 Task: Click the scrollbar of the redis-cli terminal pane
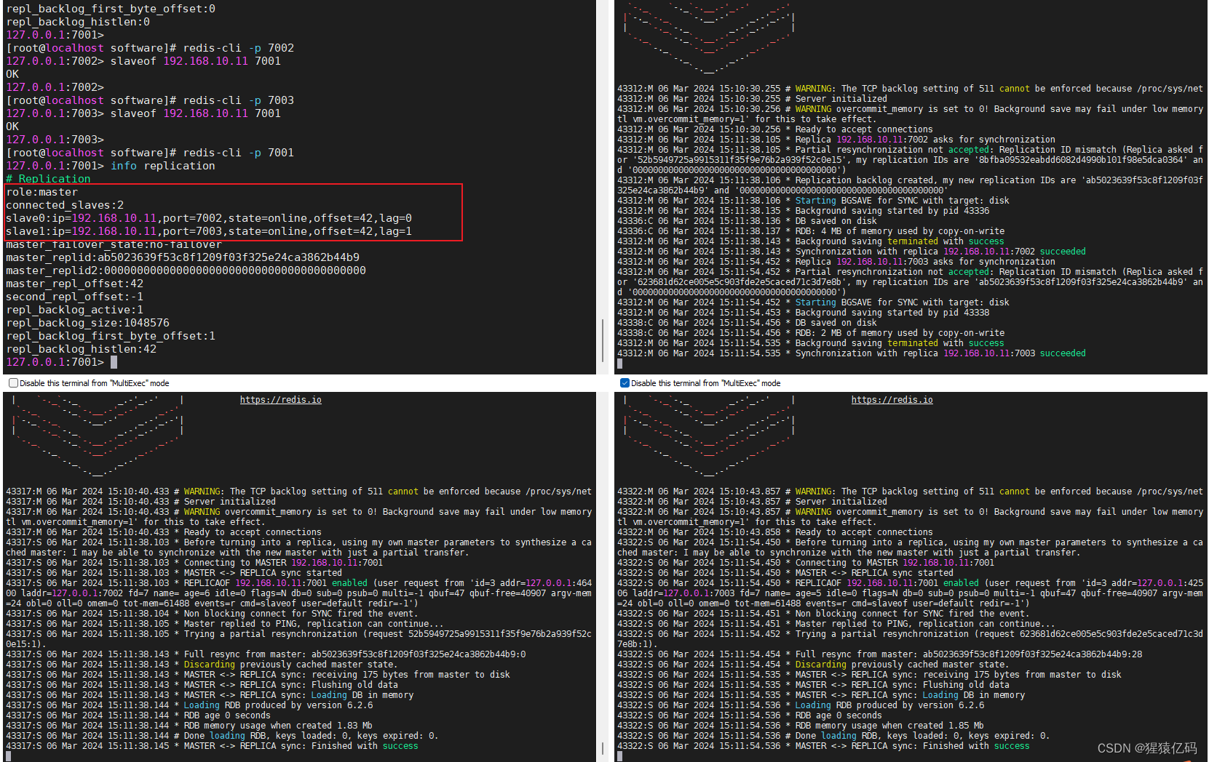click(602, 340)
